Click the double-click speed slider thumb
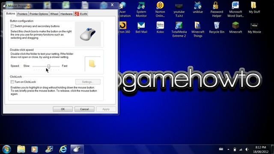 point(48,66)
